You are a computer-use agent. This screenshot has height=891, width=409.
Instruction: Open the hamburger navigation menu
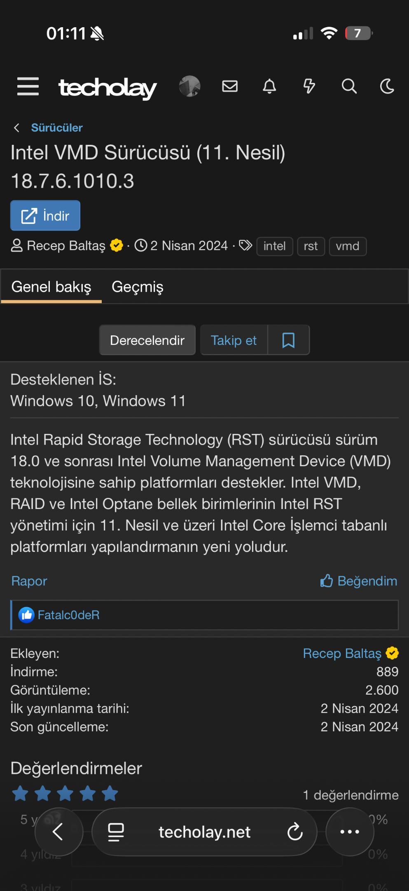point(28,86)
